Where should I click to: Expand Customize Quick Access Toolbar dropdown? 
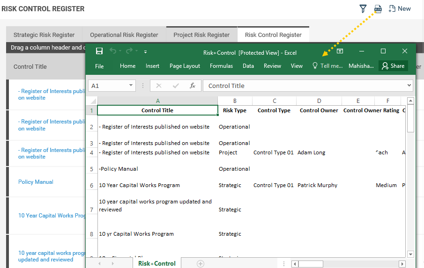point(146,51)
